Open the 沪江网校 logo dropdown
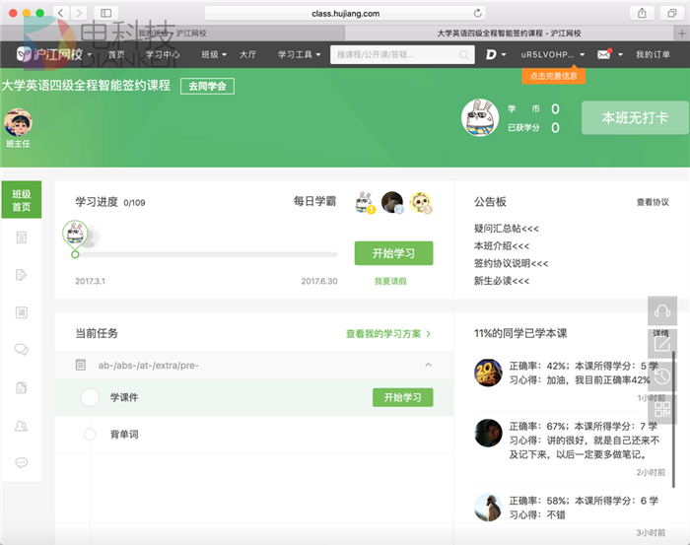This screenshot has width=690, height=545. (90, 55)
